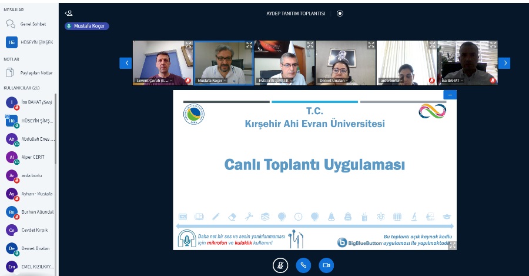Click Cevdet Kırpık avatar icon
Viewport: 529px width, 276px height.
pos(12,230)
